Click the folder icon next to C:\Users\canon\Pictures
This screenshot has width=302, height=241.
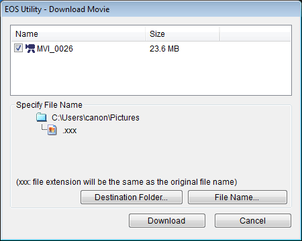click(42, 117)
